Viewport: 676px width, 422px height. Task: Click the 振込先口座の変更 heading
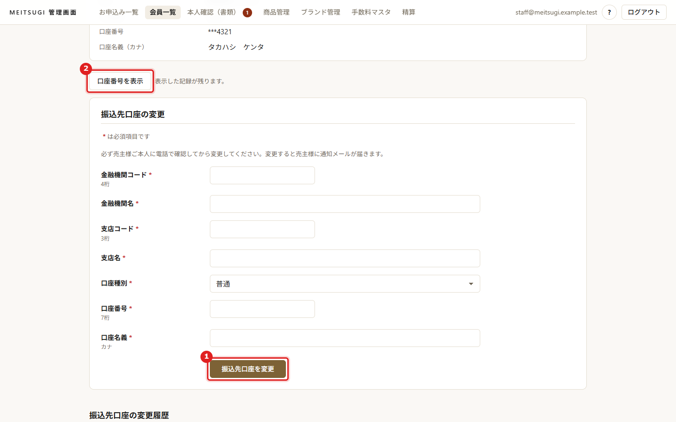coord(133,114)
